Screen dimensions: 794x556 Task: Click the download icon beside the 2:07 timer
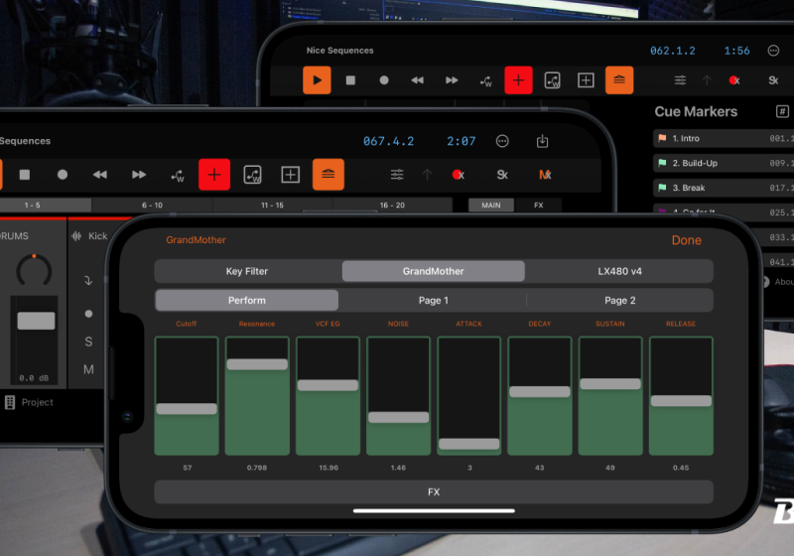542,142
